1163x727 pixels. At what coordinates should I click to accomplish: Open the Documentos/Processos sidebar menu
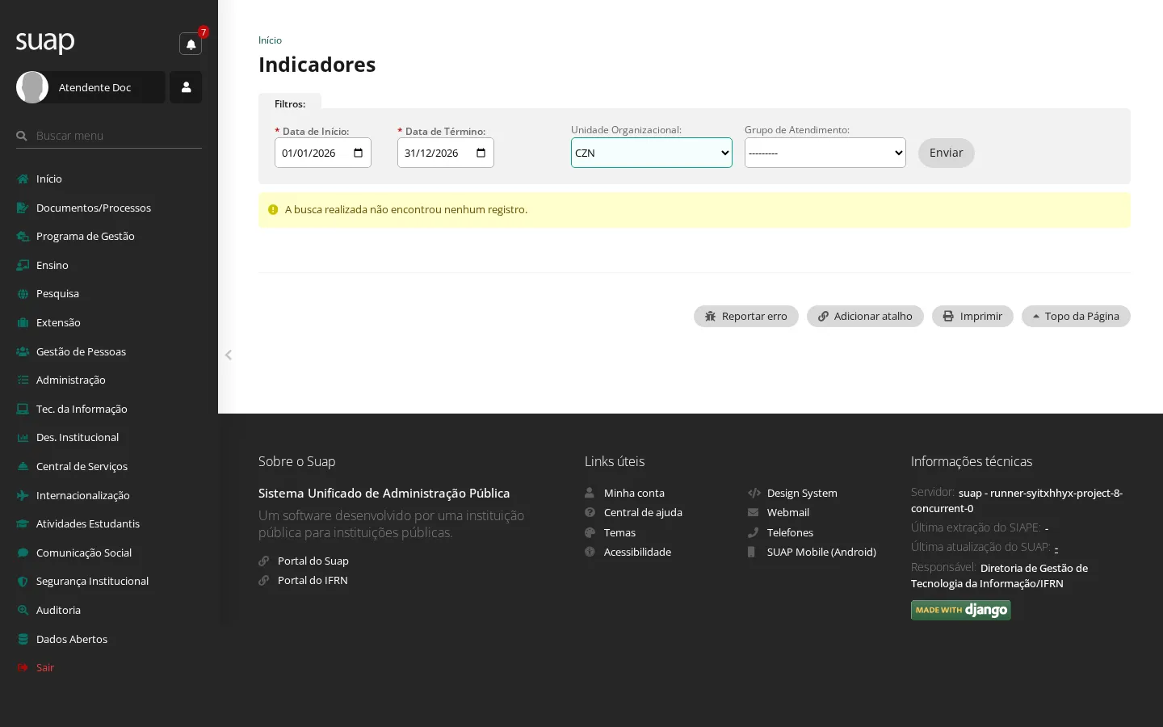[x=109, y=208]
